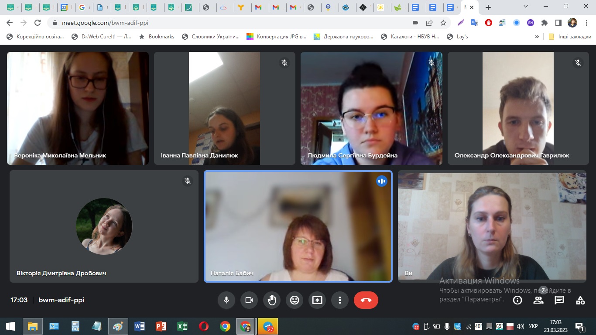The image size is (596, 335).
Task: Select the Наталія Бабич video tile
Action: (298, 226)
